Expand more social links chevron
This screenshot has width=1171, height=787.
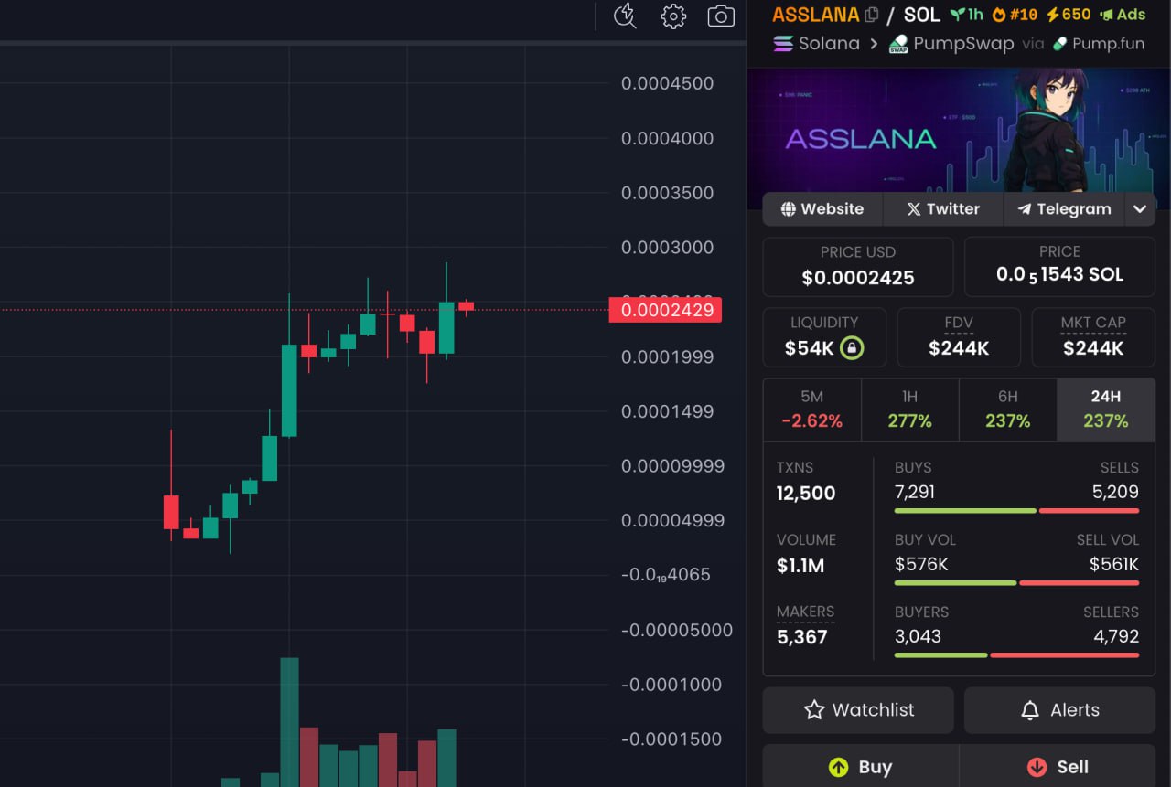coord(1140,208)
